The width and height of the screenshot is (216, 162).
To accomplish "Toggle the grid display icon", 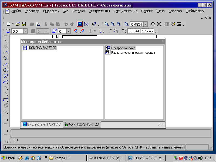I will 90,31.
